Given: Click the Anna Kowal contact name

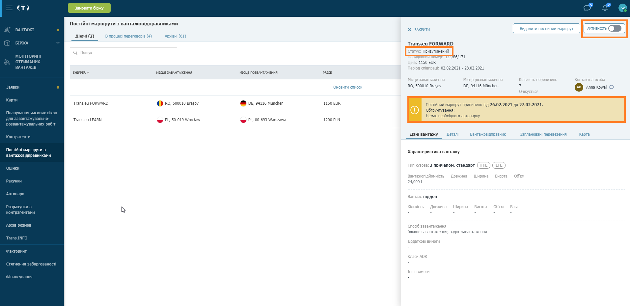Looking at the screenshot, I should tap(596, 87).
